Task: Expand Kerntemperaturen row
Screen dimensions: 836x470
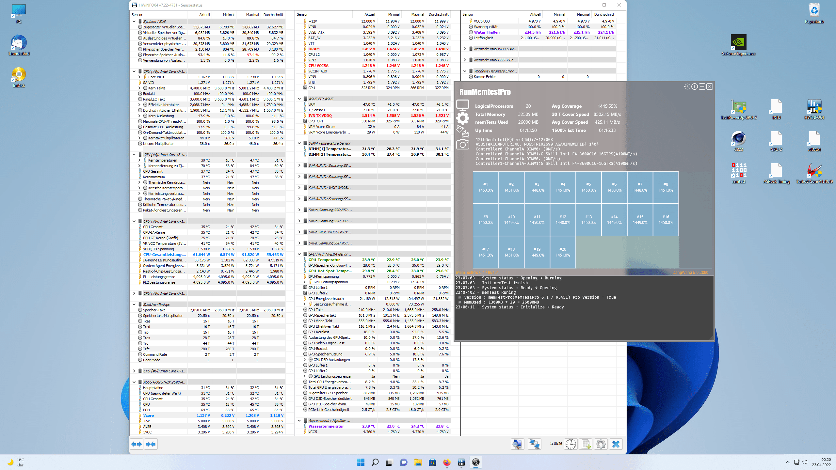Action: pyautogui.click(x=139, y=160)
